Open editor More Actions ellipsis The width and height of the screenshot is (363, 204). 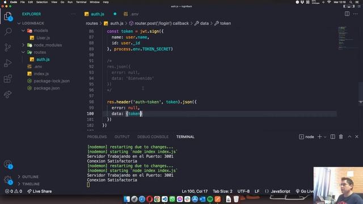[356, 14]
